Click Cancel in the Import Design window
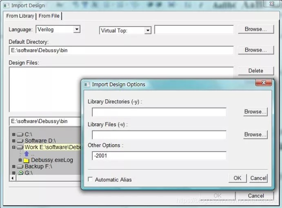282x208 pixels. click(255, 196)
